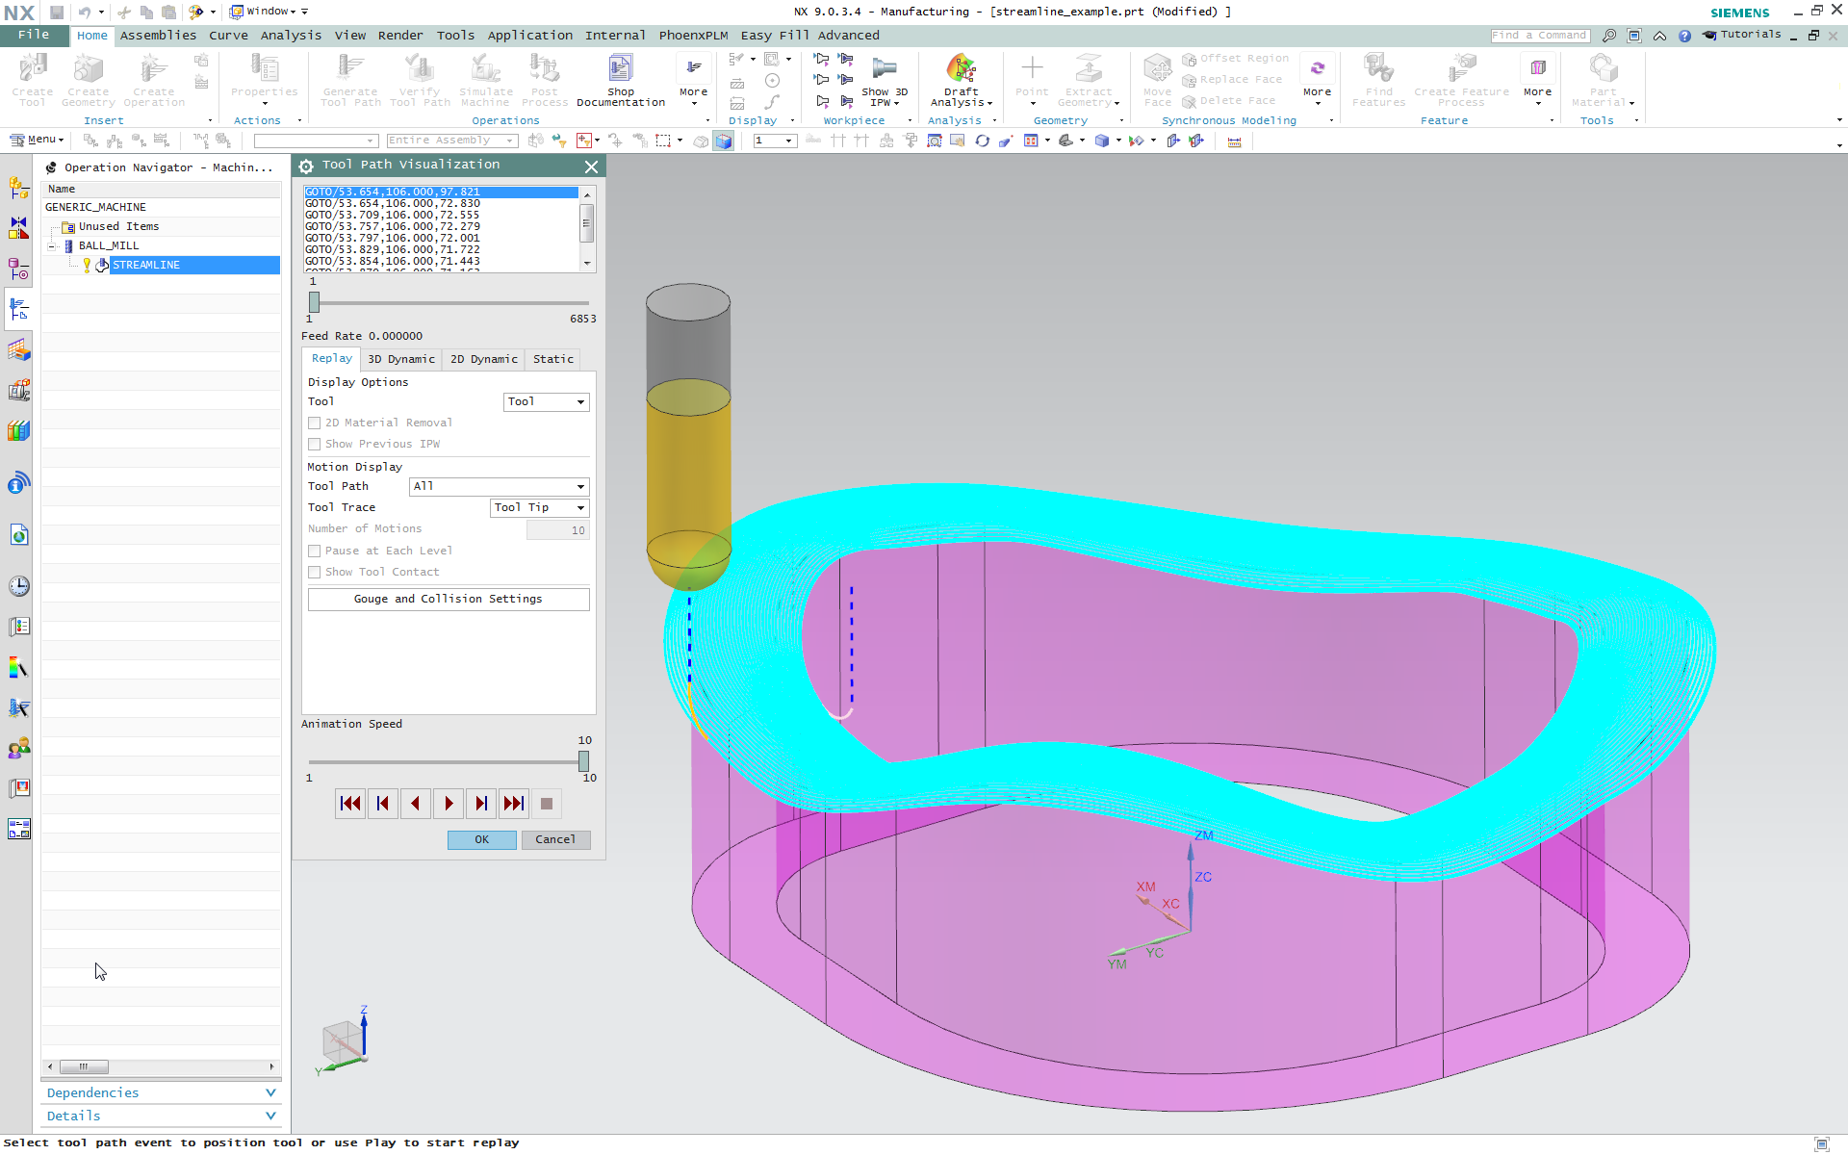This screenshot has width=1848, height=1155.
Task: Toggle the Show Previous IPW checkbox
Action: click(x=314, y=443)
